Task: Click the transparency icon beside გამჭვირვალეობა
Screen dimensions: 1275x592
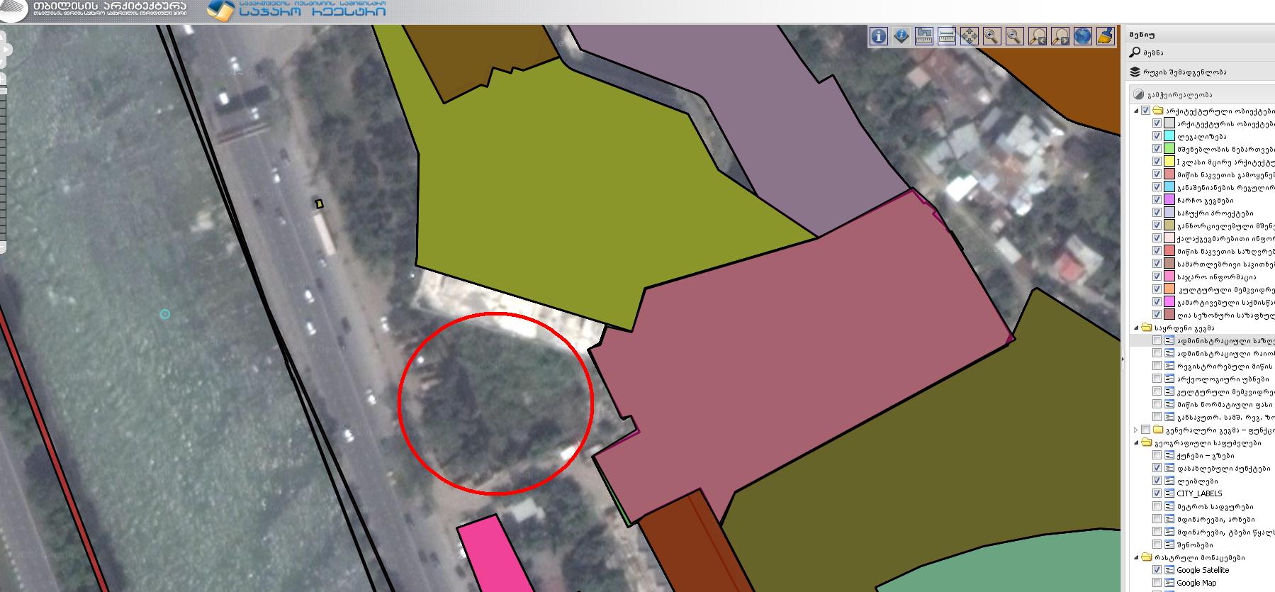Action: (1139, 94)
